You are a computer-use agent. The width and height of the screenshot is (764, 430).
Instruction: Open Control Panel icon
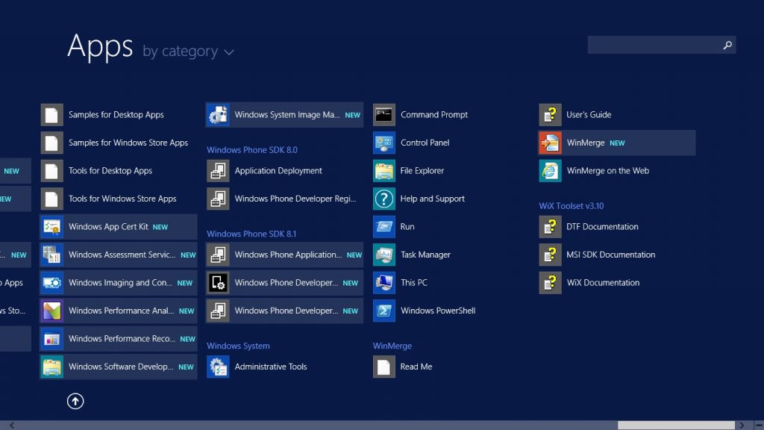(384, 143)
